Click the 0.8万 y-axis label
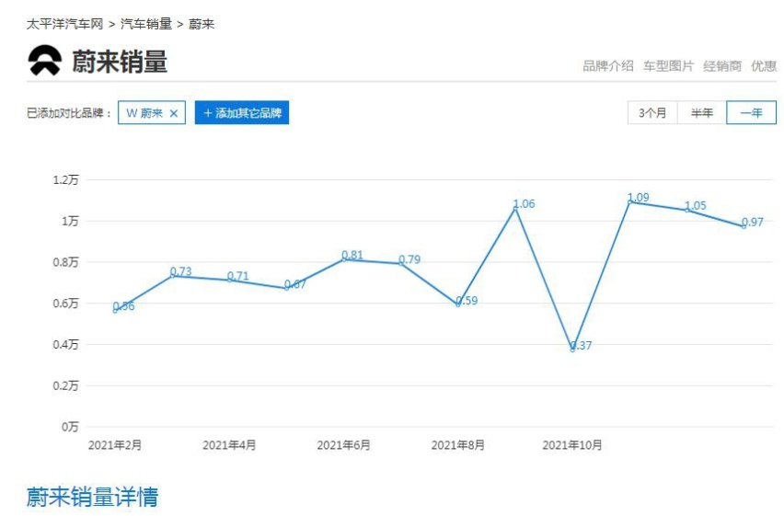This screenshot has height=516, width=784. pos(65,262)
